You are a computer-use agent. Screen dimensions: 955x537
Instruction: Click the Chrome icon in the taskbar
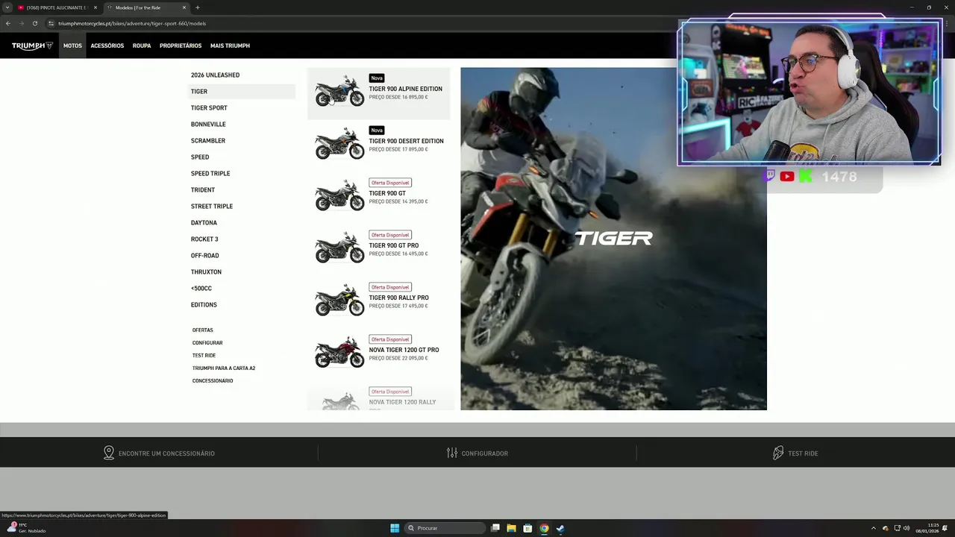point(544,528)
